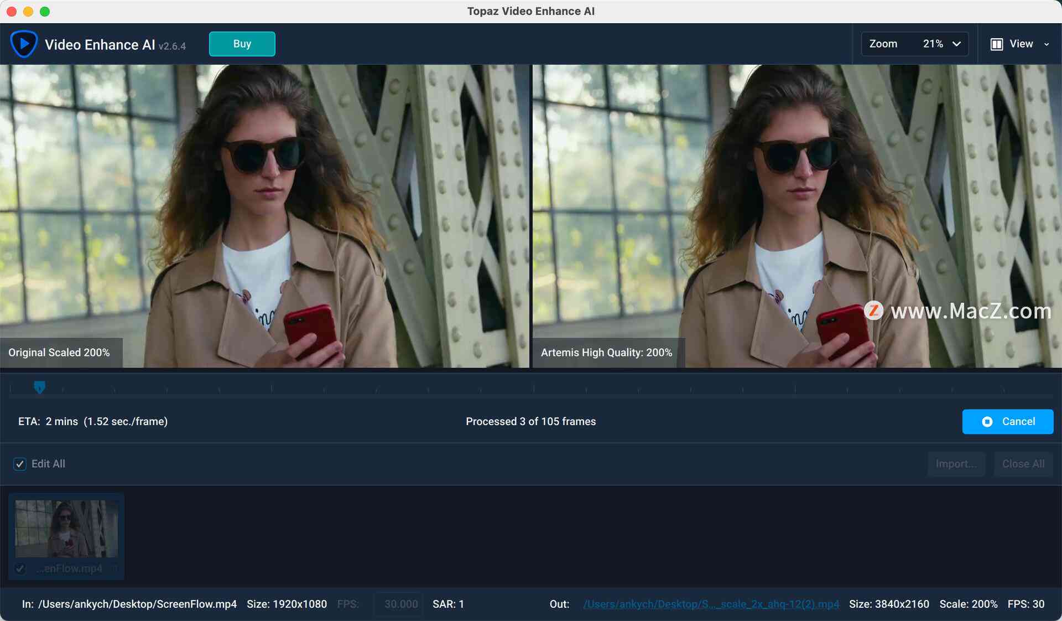The height and width of the screenshot is (621, 1062).
Task: Click the yellow minimize window button
Action: click(28, 11)
